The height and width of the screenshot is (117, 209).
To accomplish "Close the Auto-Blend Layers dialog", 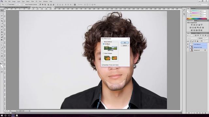I will pos(128,39).
